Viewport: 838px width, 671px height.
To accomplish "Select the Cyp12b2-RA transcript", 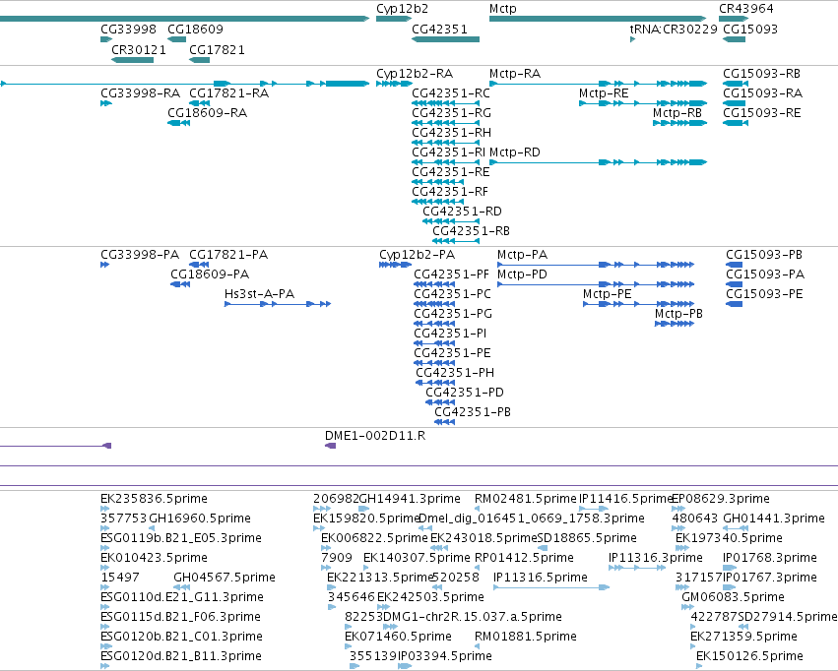I will 395,84.
